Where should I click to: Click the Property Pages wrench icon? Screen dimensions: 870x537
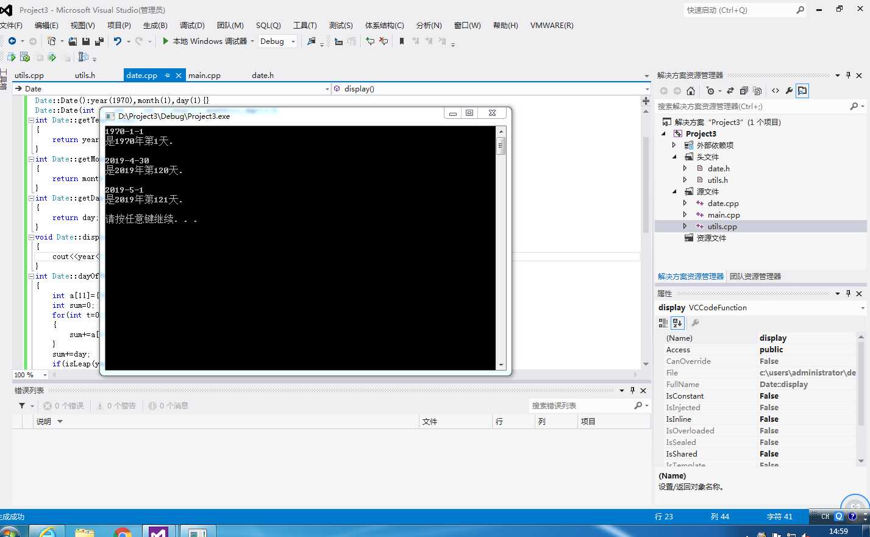point(695,323)
